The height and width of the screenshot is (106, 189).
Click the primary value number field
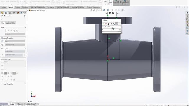[14, 55]
